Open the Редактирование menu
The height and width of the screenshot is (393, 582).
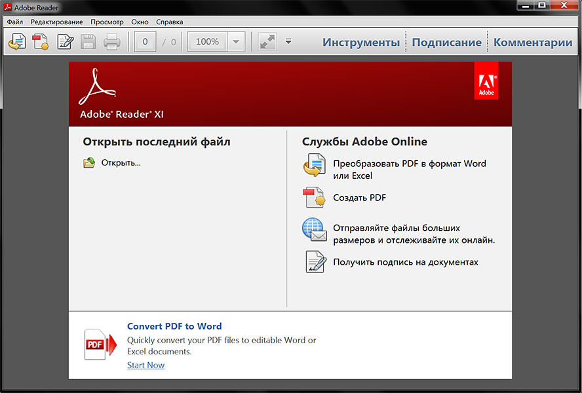57,22
